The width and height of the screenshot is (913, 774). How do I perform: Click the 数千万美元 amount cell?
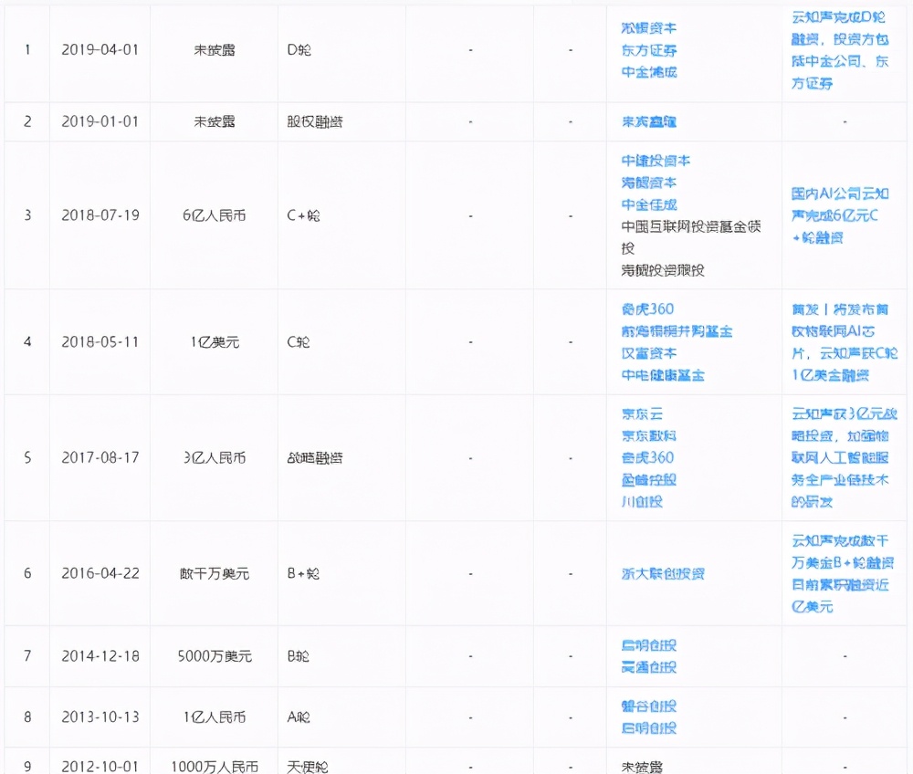(x=215, y=574)
